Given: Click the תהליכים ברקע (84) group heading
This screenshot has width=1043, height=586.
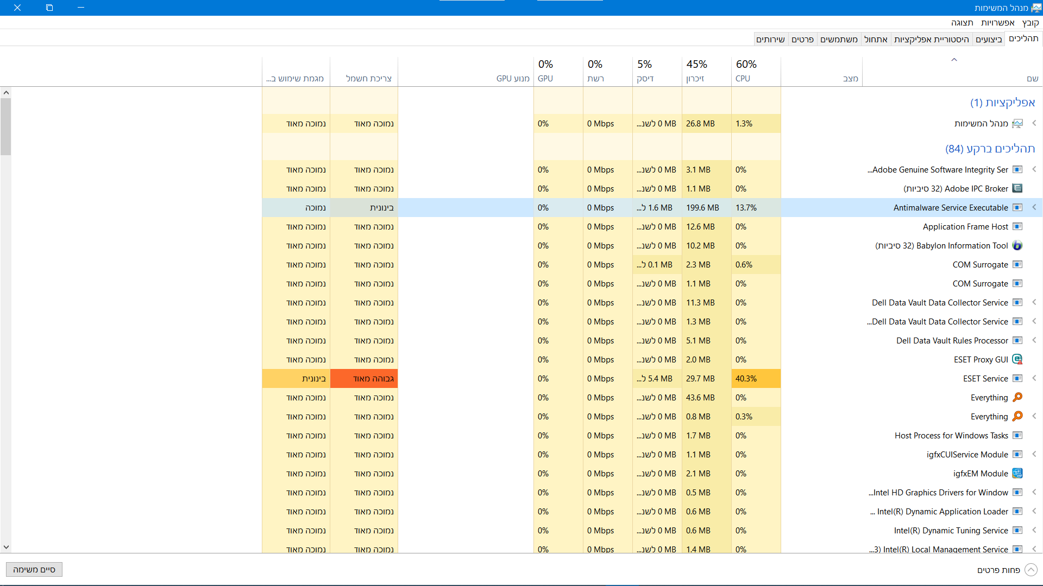Looking at the screenshot, I should click(x=990, y=149).
